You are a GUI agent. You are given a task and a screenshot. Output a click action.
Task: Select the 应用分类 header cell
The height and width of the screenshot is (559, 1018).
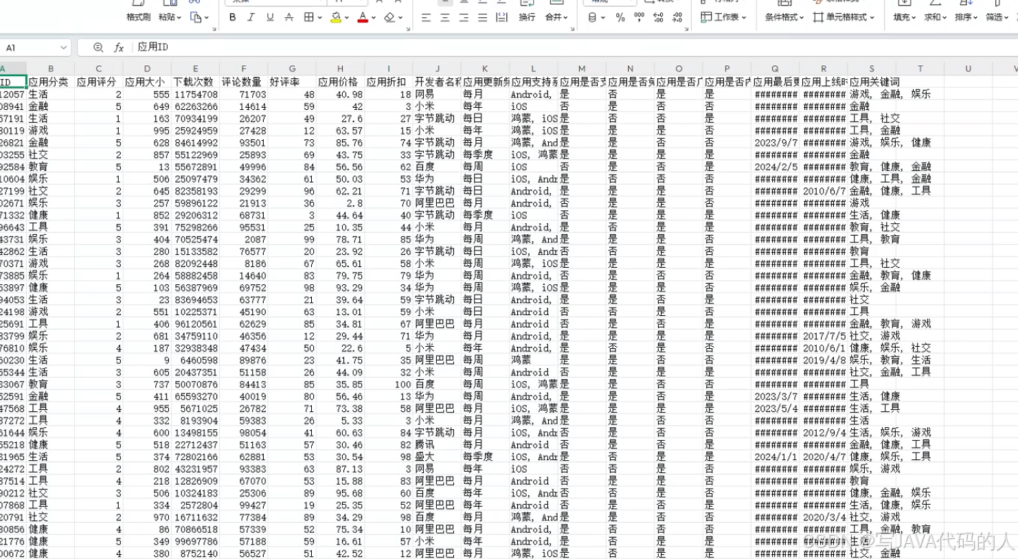point(51,82)
